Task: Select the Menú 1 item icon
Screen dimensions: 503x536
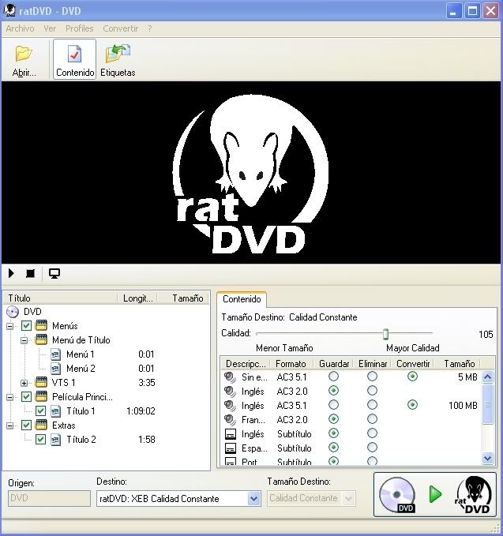Action: click(x=55, y=354)
